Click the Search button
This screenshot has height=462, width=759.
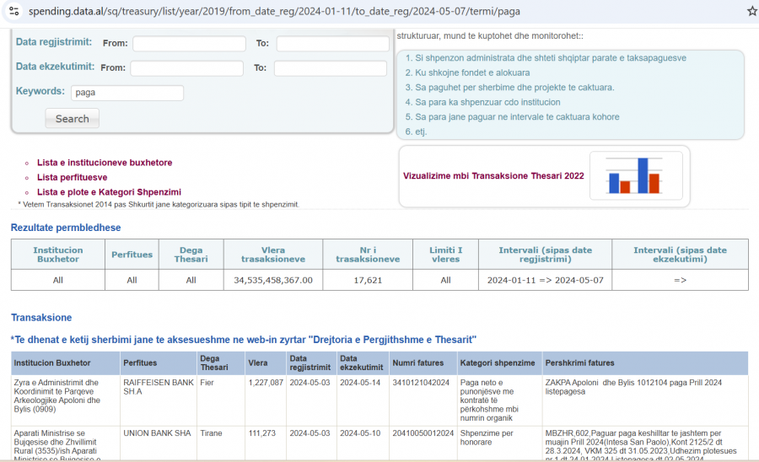click(x=73, y=119)
